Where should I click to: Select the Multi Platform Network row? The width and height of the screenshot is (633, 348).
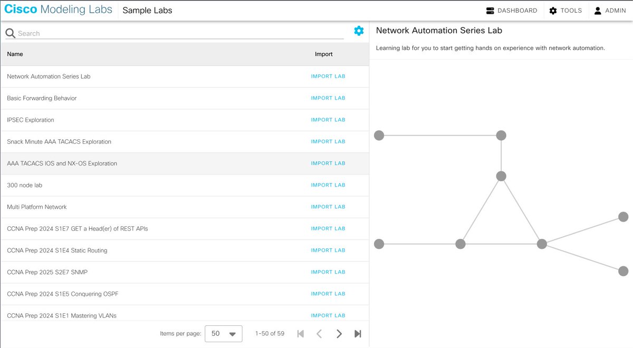[x=185, y=207]
